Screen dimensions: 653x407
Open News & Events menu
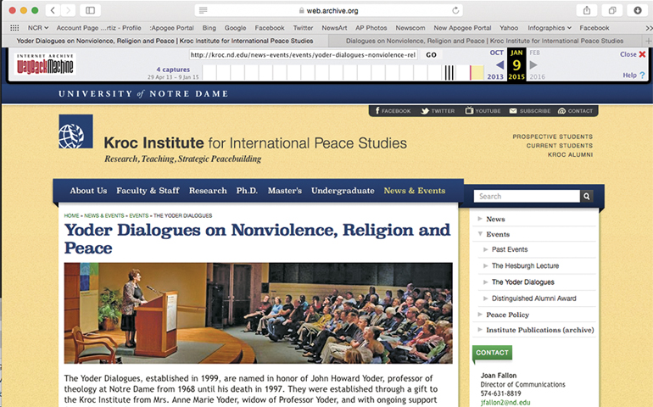pyautogui.click(x=415, y=191)
